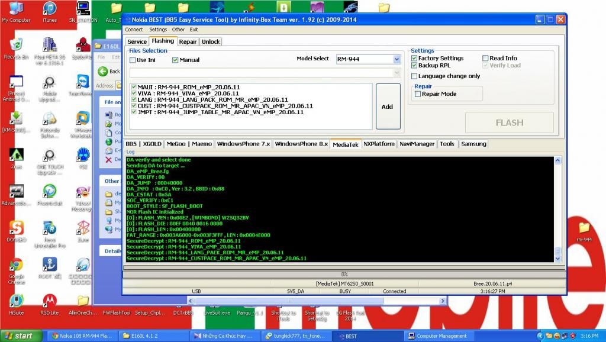
Task: Open the VMware Workstation desktop icon
Action: tap(82, 125)
